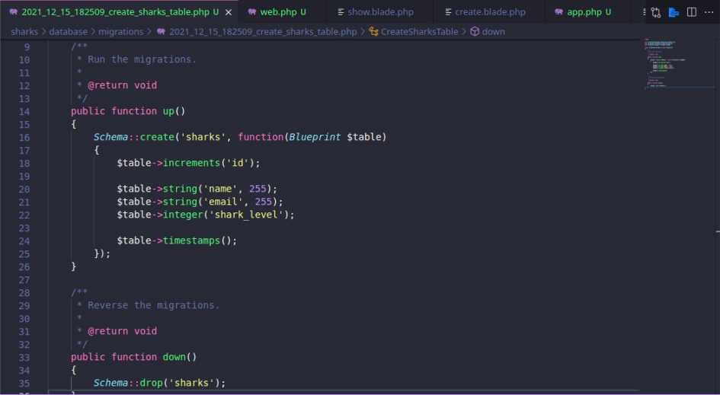
Task: Close the create_sharks_table.php tab
Action: [x=229, y=12]
